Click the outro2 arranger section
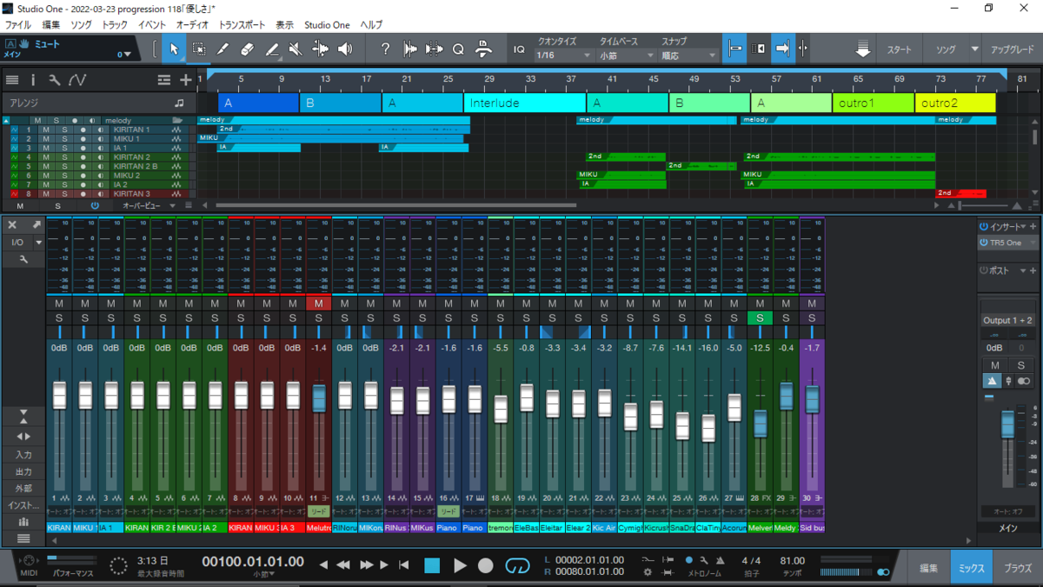 pos(954,103)
